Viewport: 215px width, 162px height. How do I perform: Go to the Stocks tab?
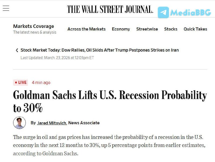click(x=171, y=29)
